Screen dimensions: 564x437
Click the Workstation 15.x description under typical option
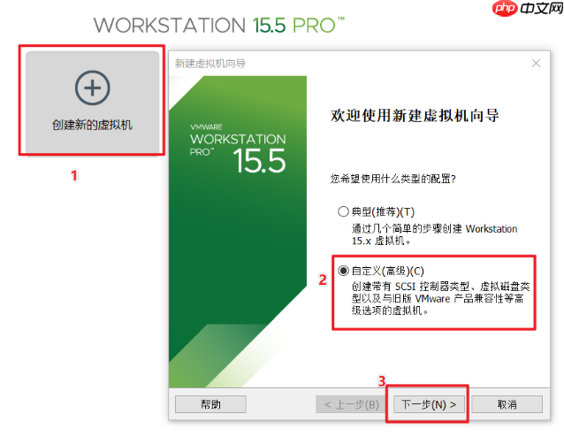click(434, 234)
